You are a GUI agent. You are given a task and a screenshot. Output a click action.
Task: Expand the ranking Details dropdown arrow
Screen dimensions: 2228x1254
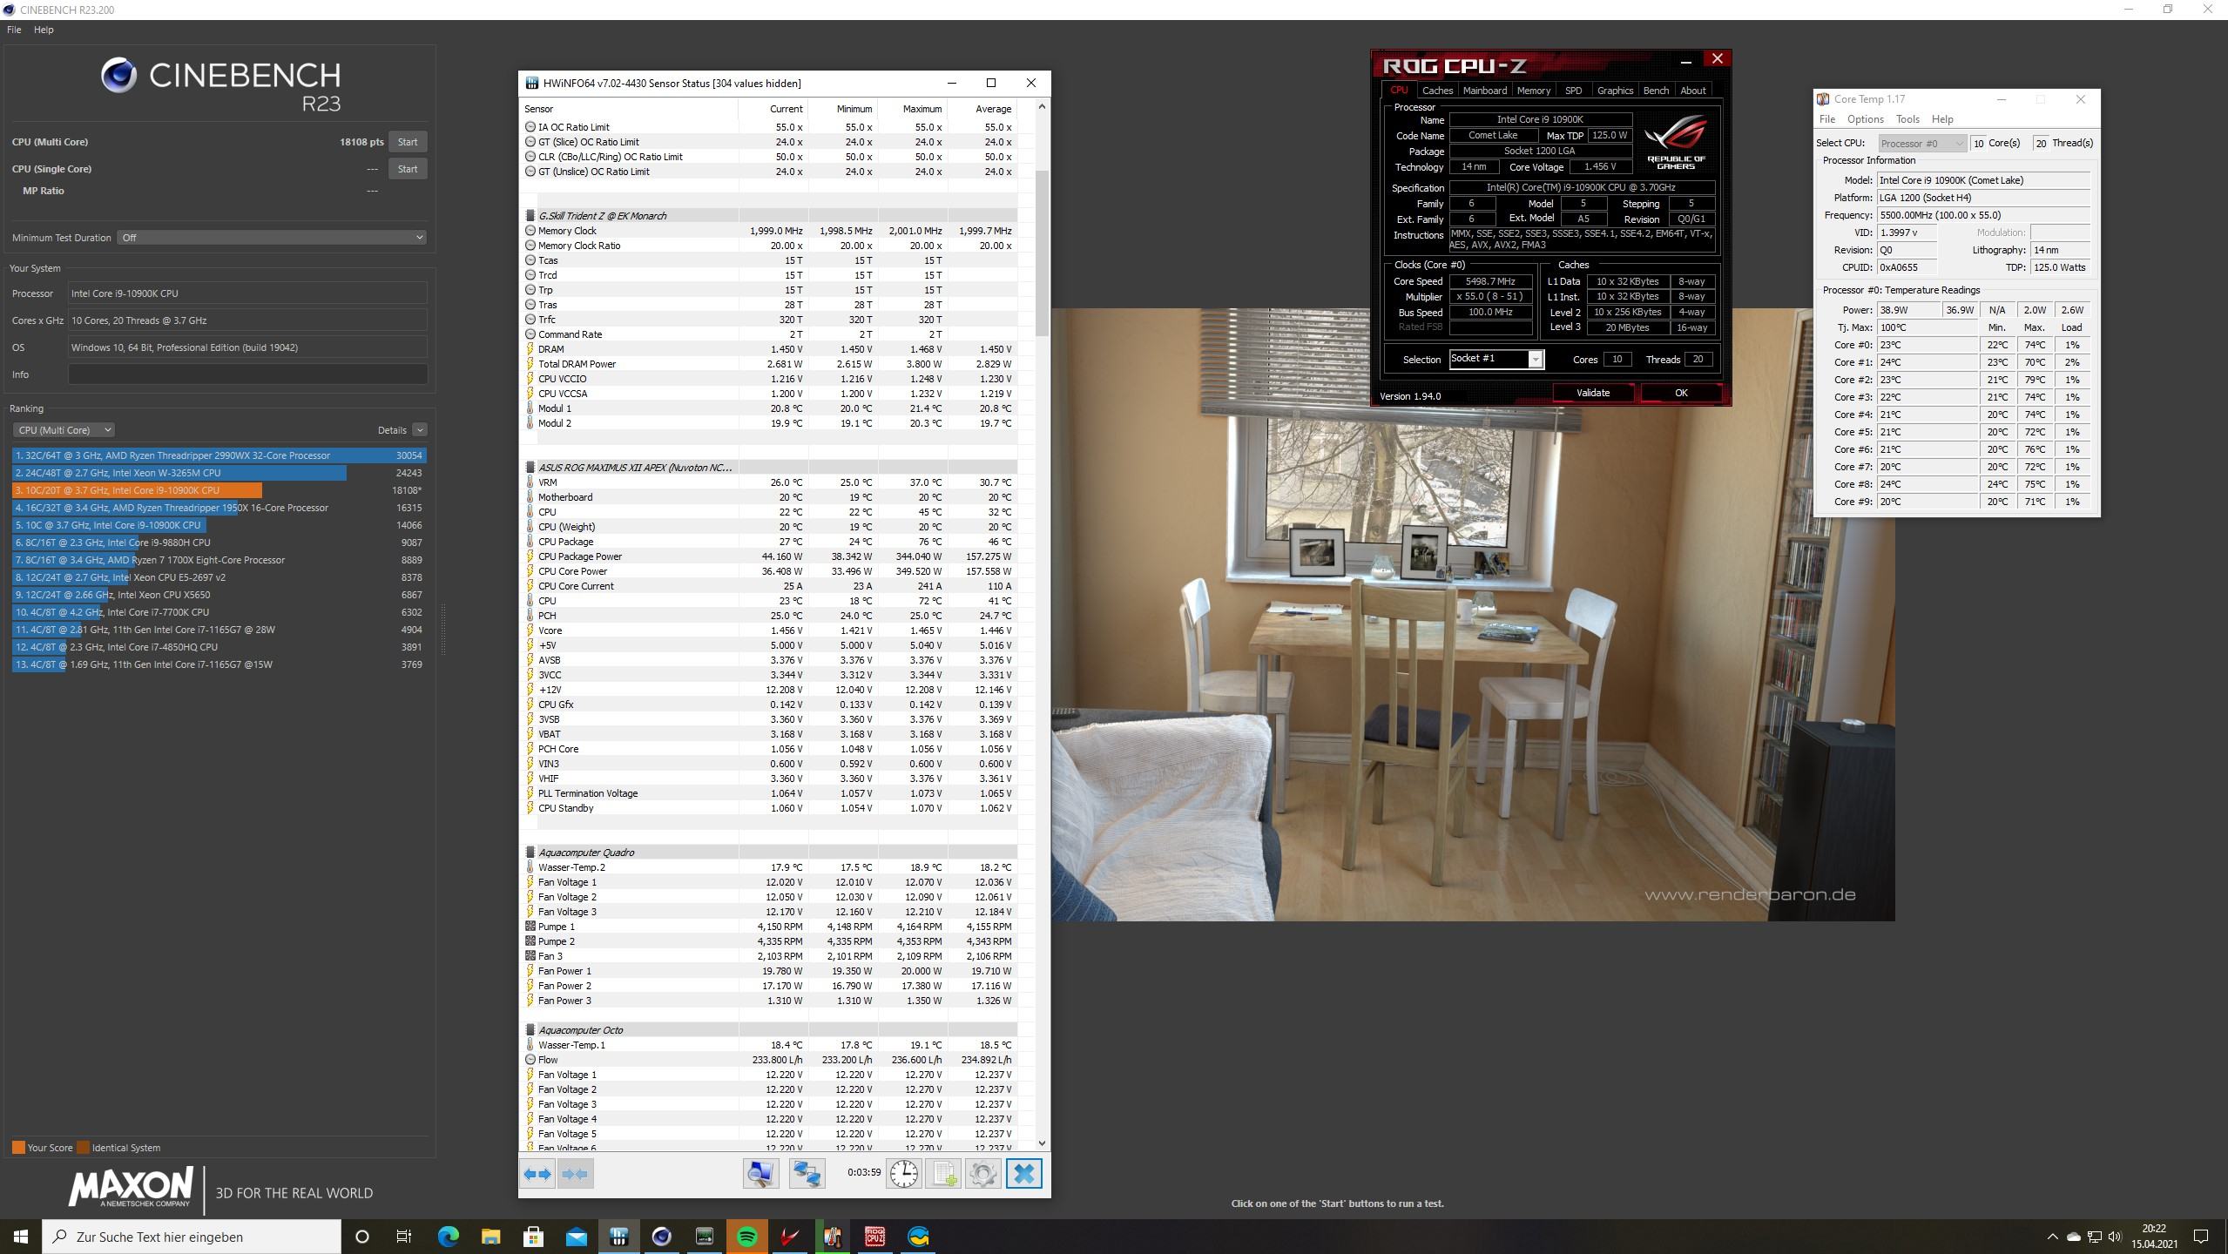[x=420, y=430]
